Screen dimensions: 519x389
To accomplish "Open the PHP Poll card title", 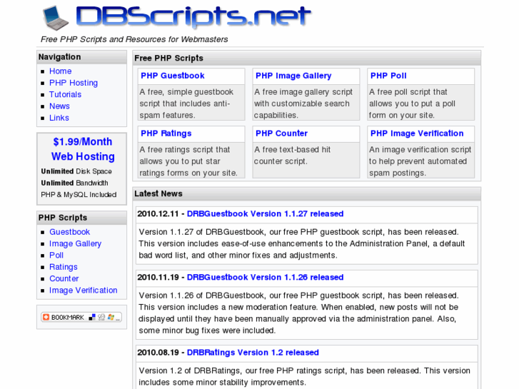I will click(x=388, y=76).
